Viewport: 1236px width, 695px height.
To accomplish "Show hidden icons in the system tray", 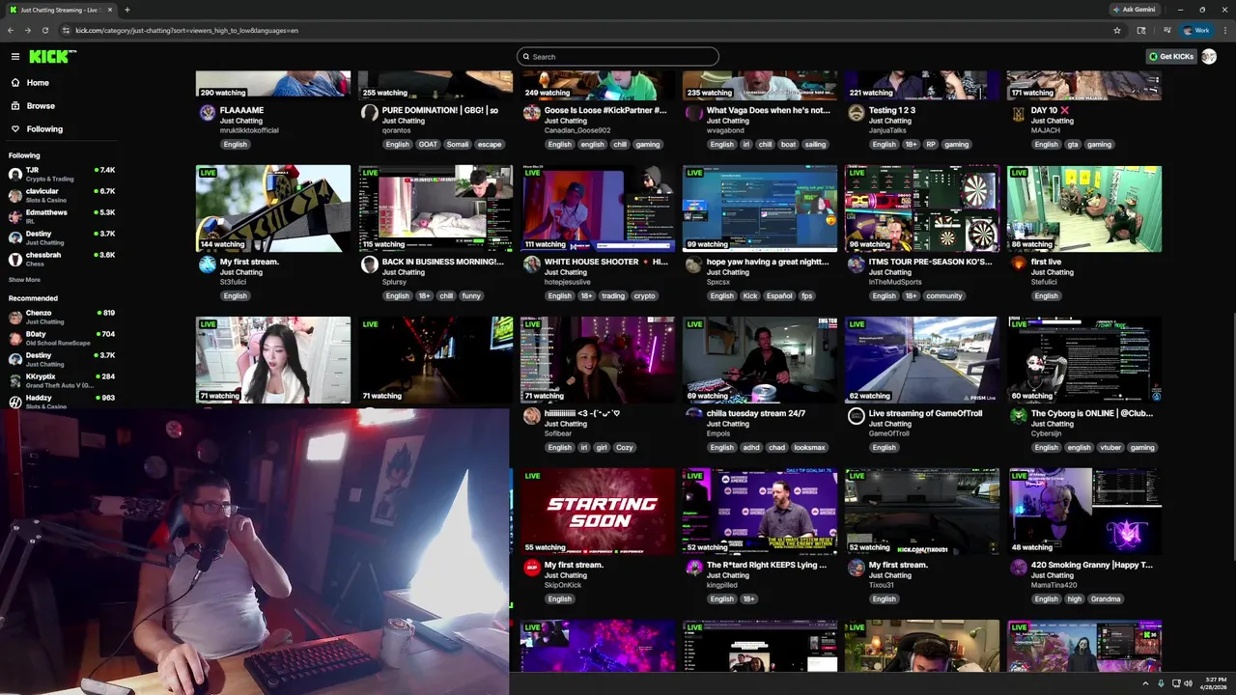I will [x=1147, y=683].
